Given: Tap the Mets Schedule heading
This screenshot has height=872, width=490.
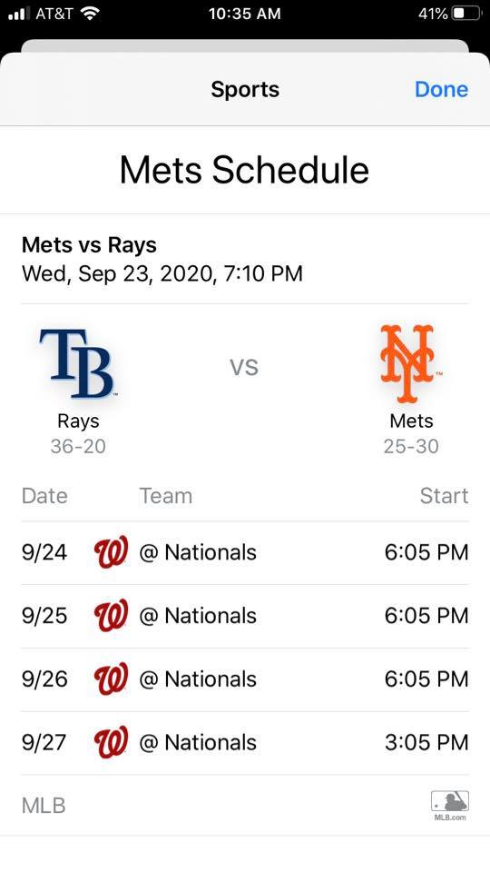Looking at the screenshot, I should [x=244, y=170].
